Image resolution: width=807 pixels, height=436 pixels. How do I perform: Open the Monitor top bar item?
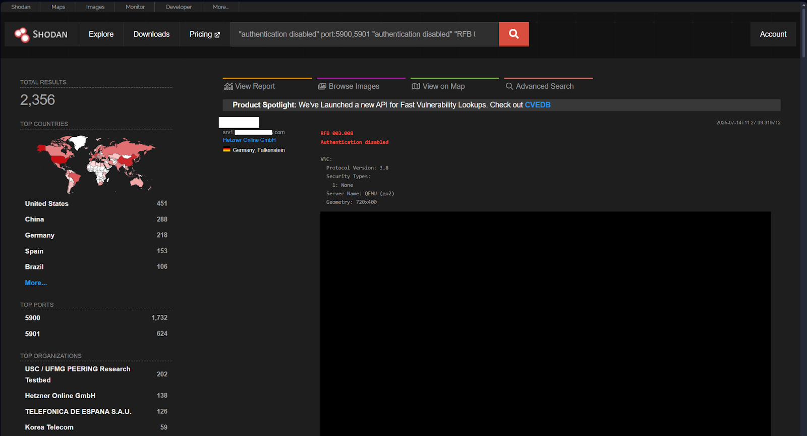click(135, 7)
